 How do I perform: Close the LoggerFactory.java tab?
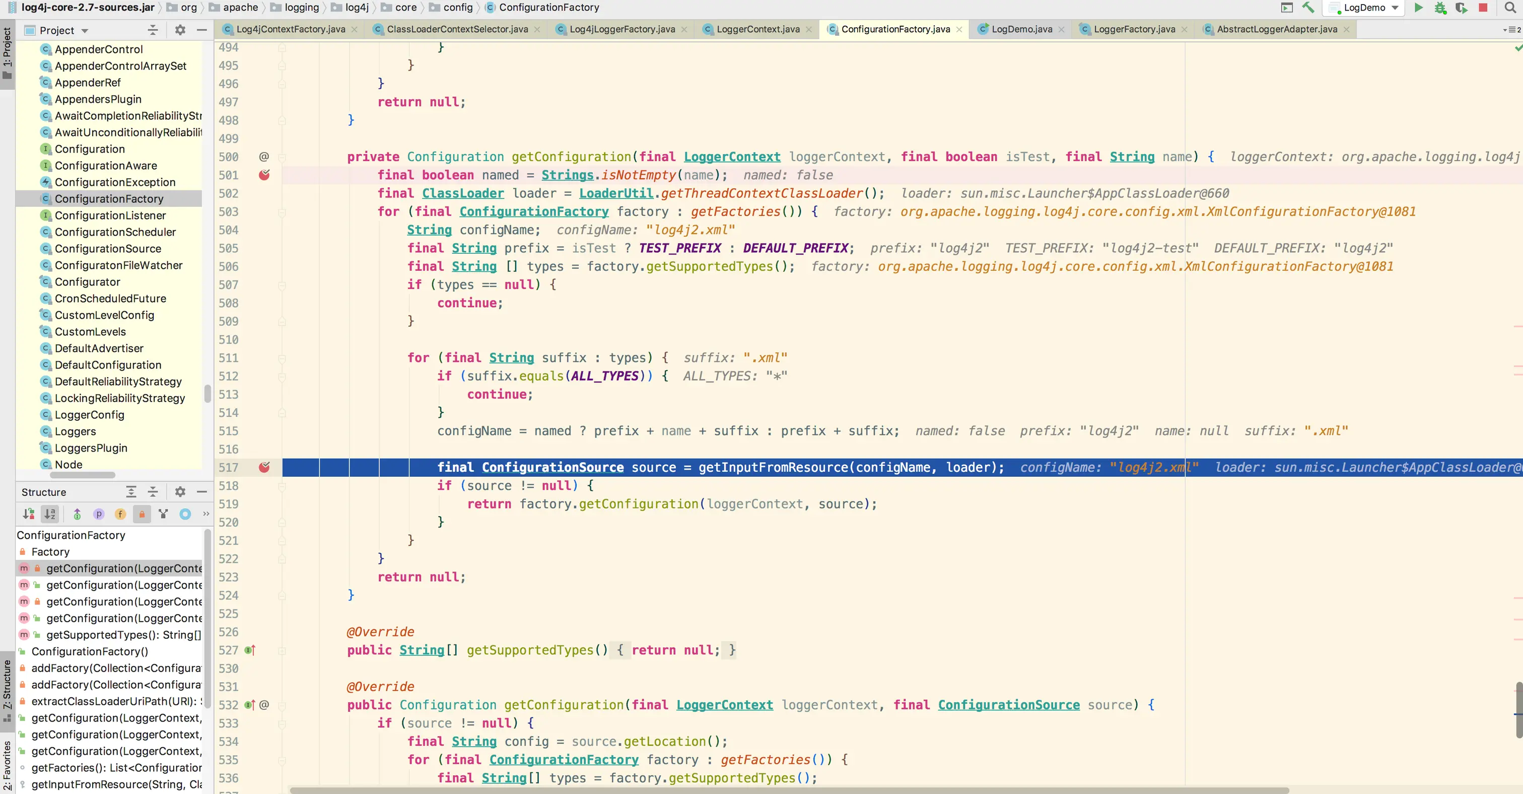(1184, 30)
